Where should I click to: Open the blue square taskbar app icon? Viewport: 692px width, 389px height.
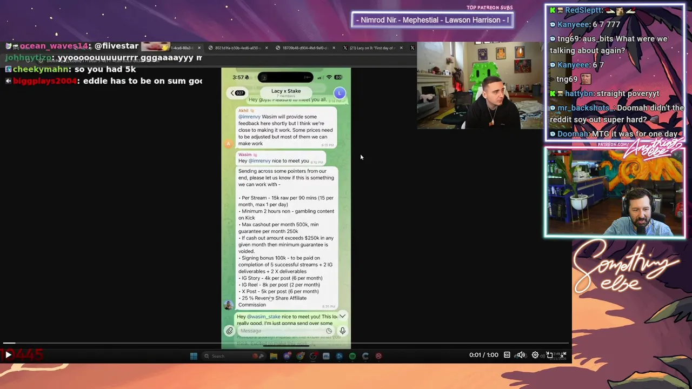tap(326, 356)
